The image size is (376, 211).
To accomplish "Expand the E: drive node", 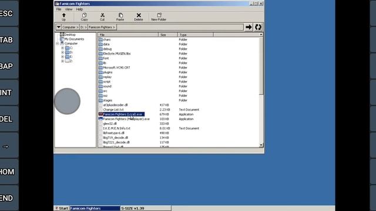I will [63, 57].
